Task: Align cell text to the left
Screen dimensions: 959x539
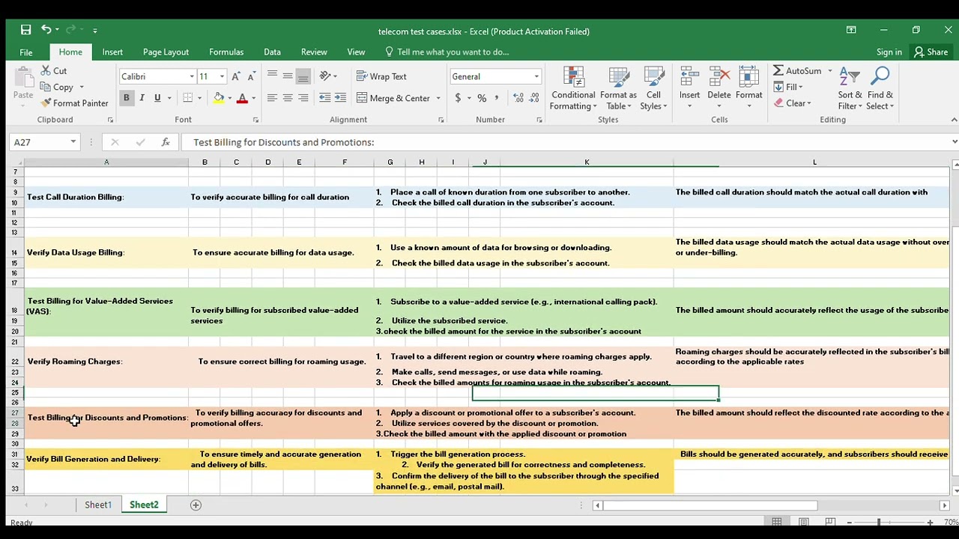Action: 272,98
